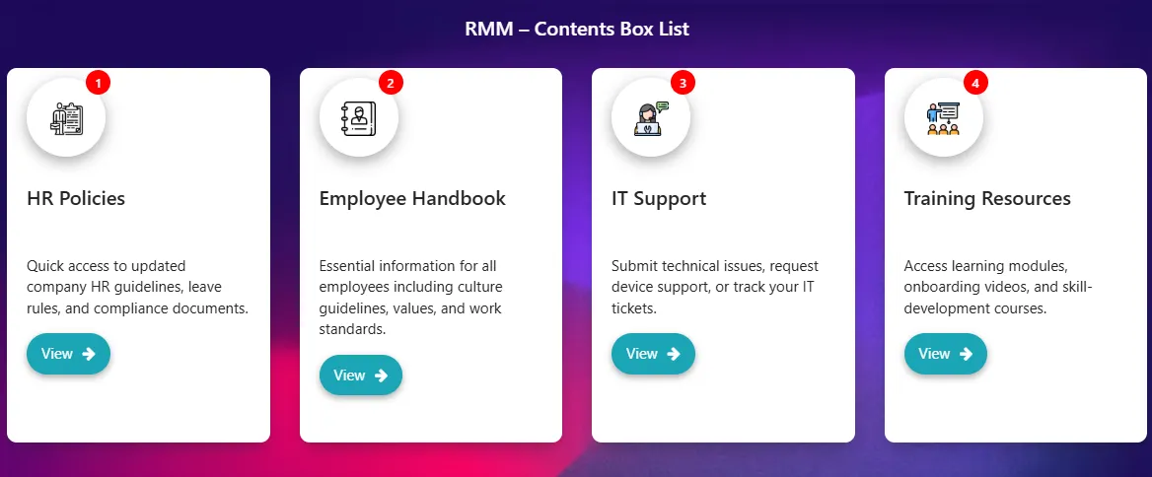
Task: Click the IT Support agent icon
Action: 651,117
